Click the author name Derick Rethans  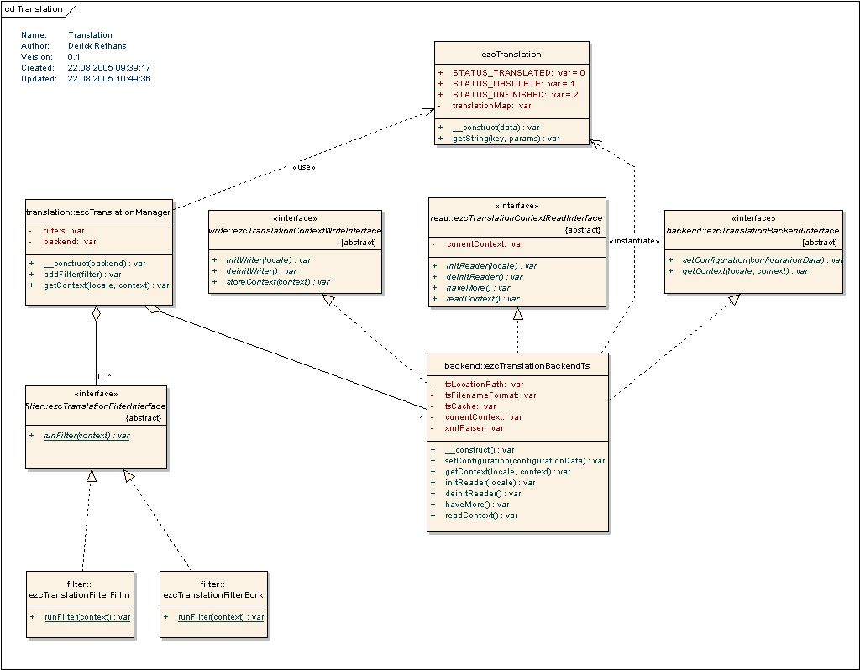click(x=97, y=46)
